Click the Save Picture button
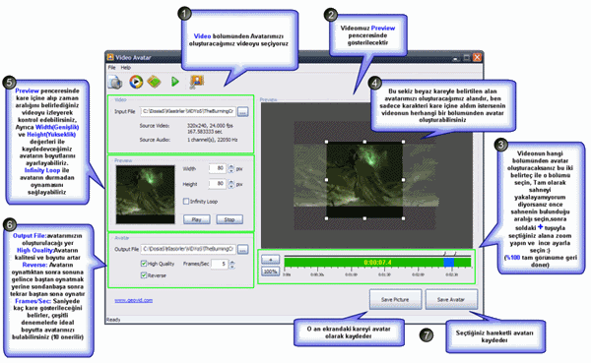 [x=395, y=299]
